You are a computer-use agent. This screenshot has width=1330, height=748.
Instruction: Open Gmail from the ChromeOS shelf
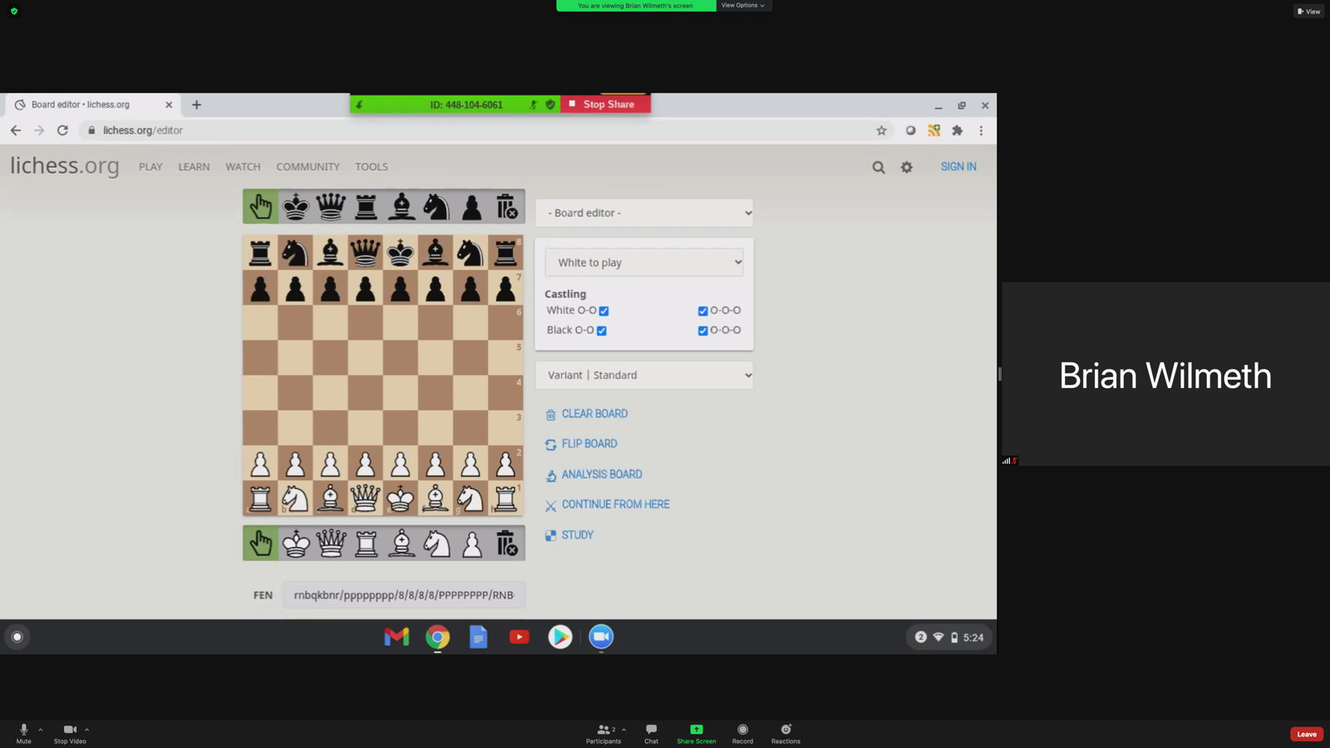click(396, 637)
